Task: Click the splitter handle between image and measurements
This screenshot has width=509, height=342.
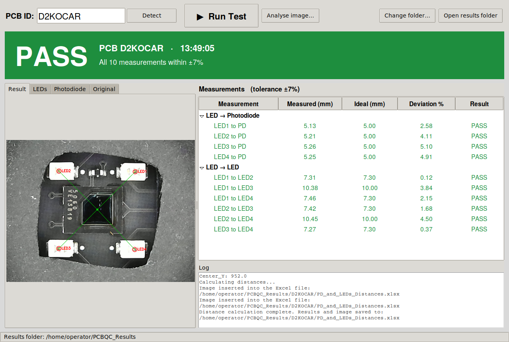Action: pos(196,205)
